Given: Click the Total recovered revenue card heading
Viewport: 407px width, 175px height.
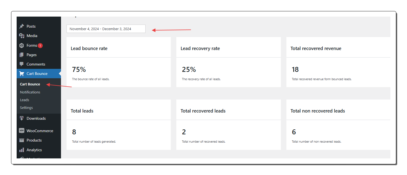Looking at the screenshot, I should point(316,49).
